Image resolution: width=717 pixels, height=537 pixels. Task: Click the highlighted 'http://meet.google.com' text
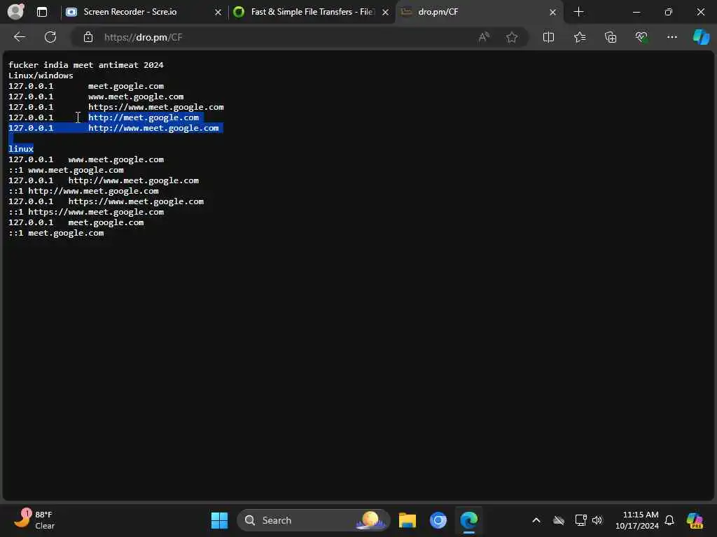click(144, 117)
